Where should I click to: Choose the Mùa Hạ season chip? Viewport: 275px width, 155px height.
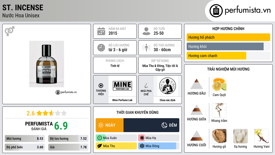pos(159,138)
